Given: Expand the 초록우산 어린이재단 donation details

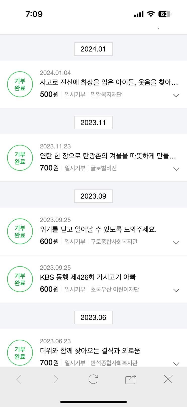Looking at the screenshot, I should click(x=176, y=290).
